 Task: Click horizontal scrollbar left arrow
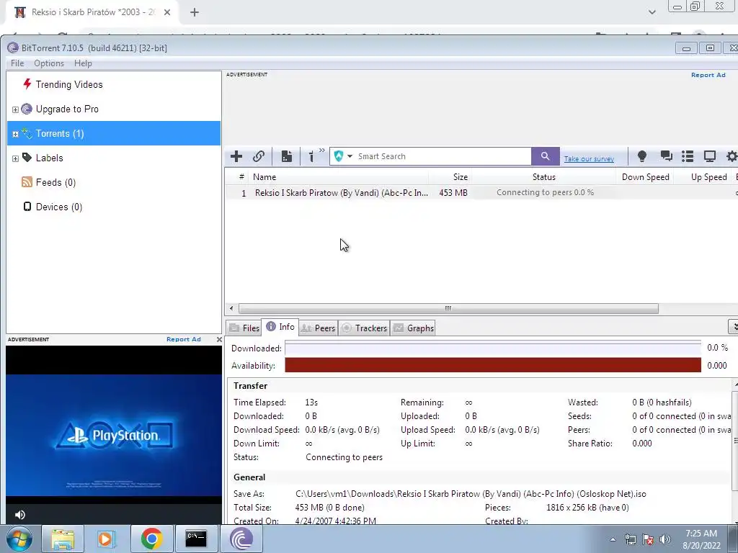click(x=231, y=308)
